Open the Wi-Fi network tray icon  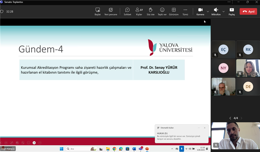coord(186,149)
